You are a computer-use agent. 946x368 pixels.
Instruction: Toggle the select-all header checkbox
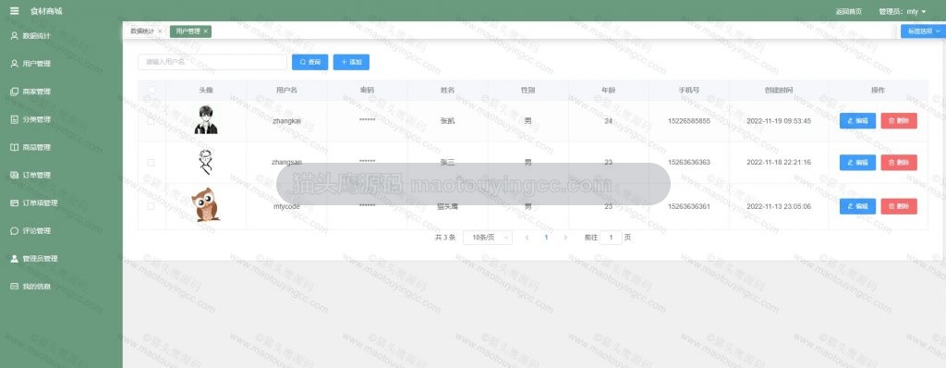[x=152, y=90]
